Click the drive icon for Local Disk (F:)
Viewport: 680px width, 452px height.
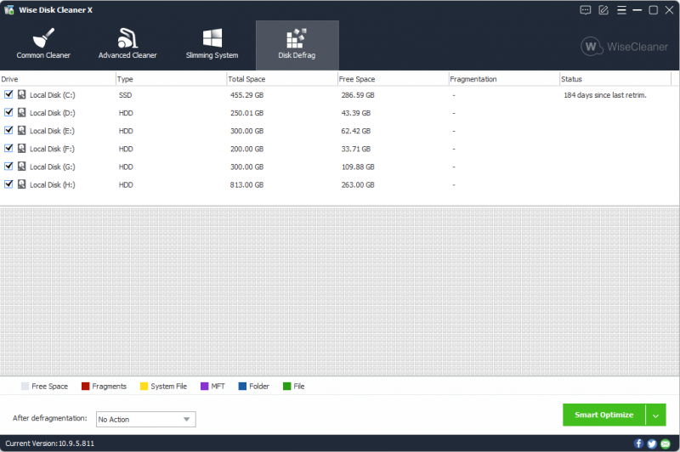pos(22,148)
